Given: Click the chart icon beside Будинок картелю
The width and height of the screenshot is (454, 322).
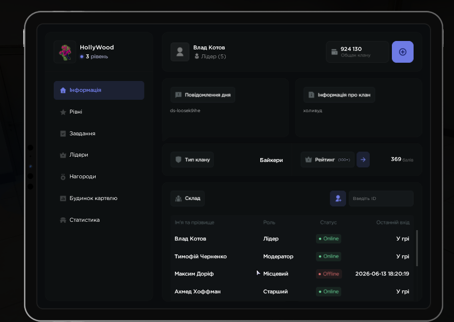Looking at the screenshot, I should point(63,199).
